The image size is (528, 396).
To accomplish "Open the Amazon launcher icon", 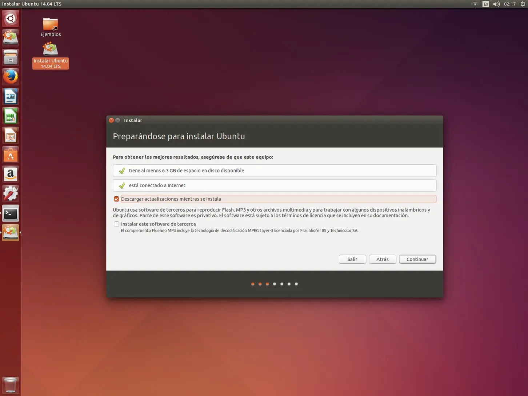I will pyautogui.click(x=11, y=175).
